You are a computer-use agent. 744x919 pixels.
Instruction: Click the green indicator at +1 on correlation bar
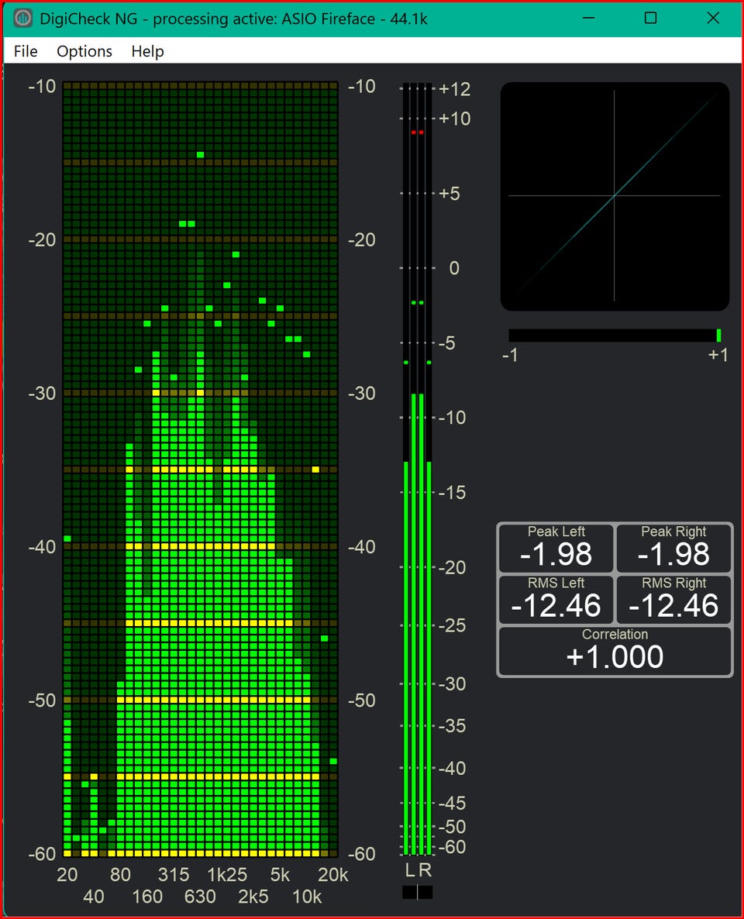point(718,336)
